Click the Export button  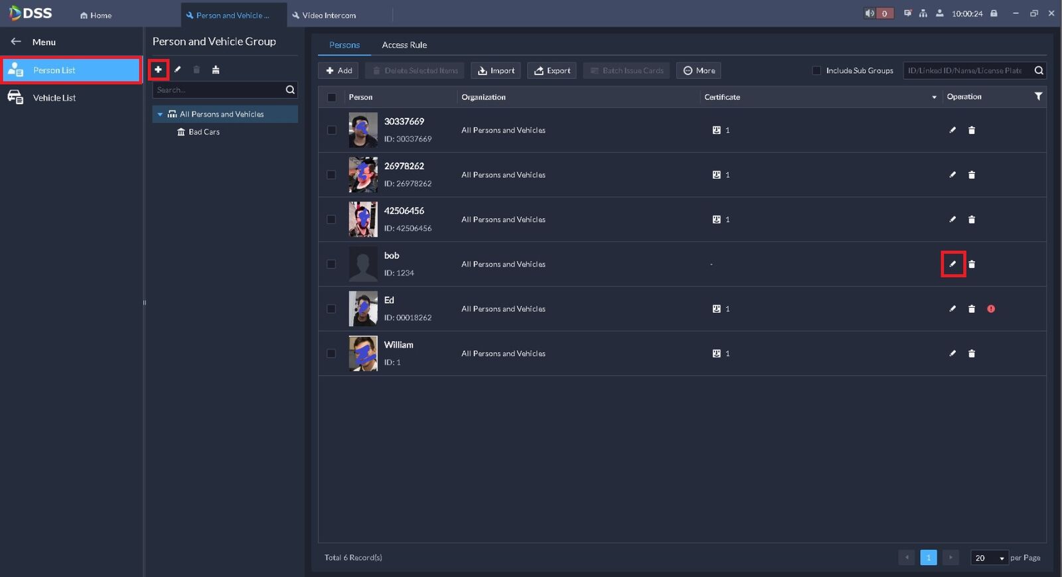(x=552, y=70)
